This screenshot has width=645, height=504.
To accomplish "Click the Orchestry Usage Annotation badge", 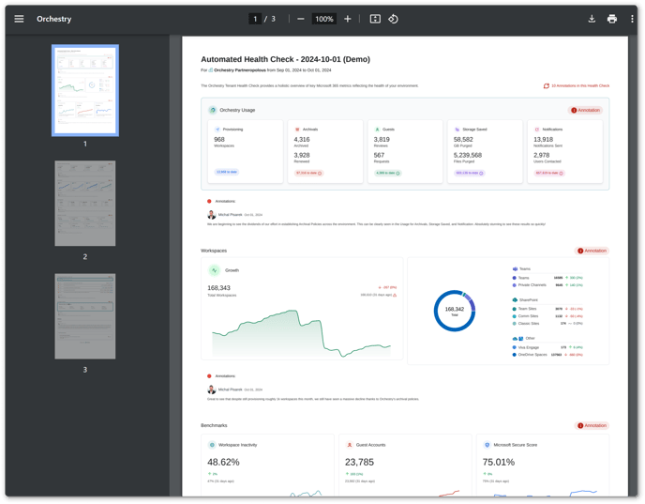I will [x=586, y=110].
